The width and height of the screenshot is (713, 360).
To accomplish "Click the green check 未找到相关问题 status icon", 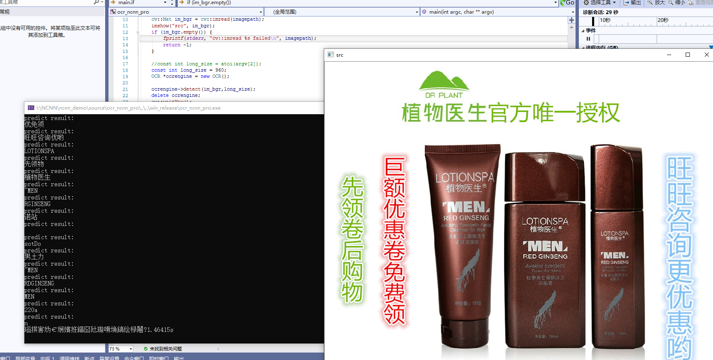I will (145, 349).
